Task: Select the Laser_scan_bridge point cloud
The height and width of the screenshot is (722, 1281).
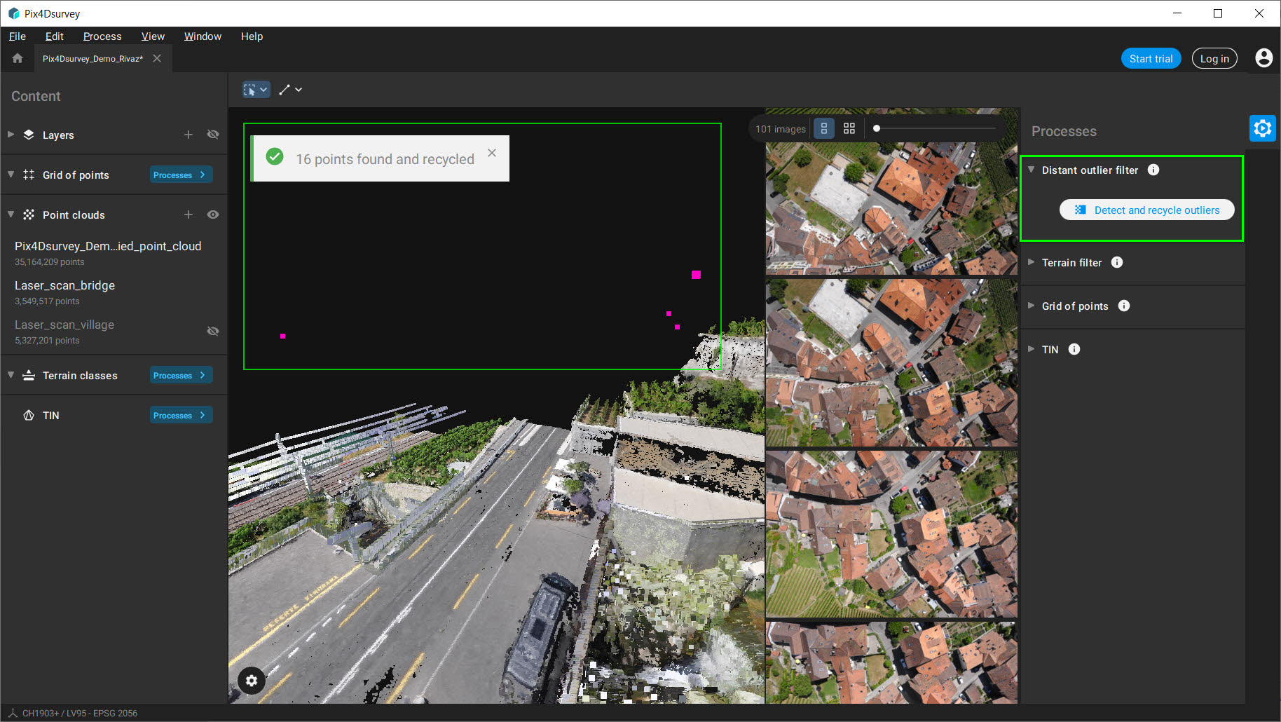Action: [x=114, y=292]
